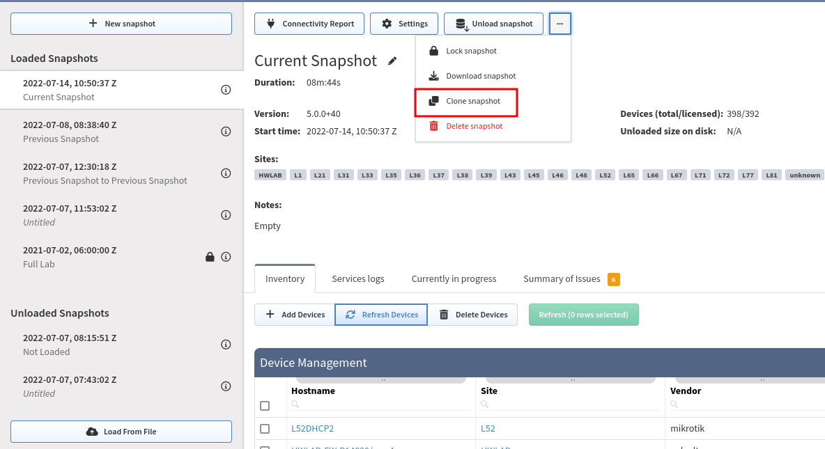Click the HWLAB site tag
Viewport: 825px width, 449px height.
[270, 175]
